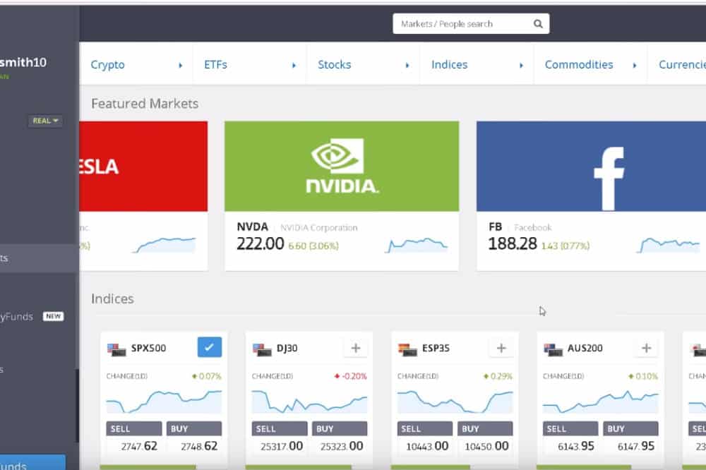Click the ESP35 sell price 10443.00
The height and width of the screenshot is (470, 706).
pos(427,446)
